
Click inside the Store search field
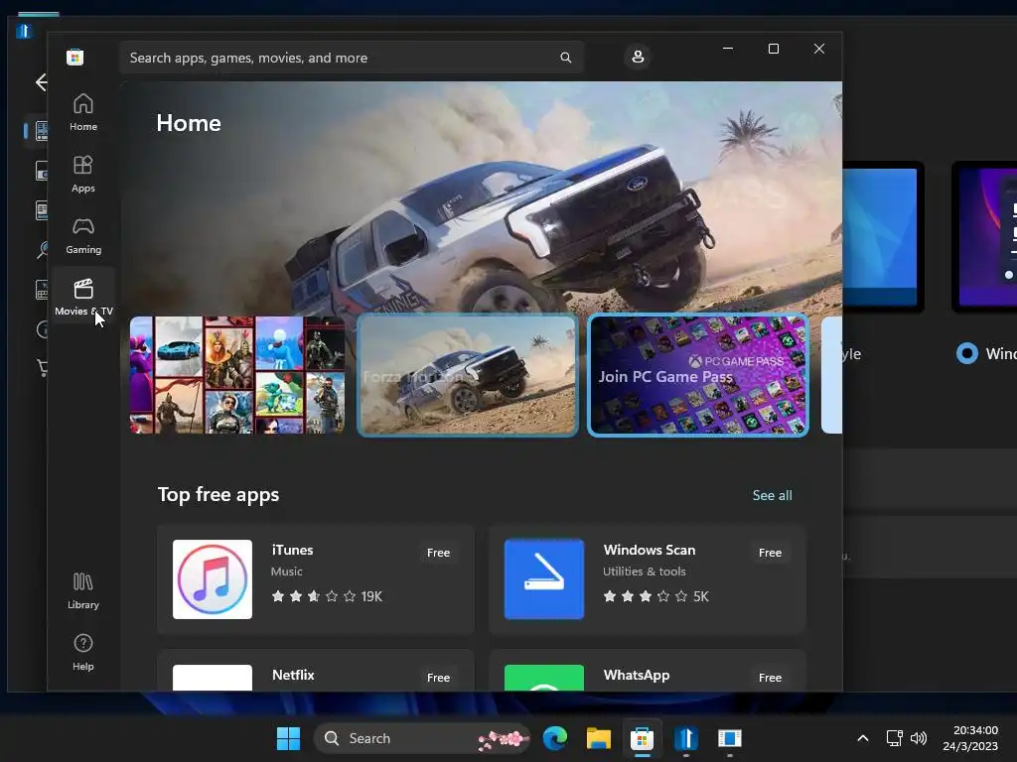[x=351, y=58]
